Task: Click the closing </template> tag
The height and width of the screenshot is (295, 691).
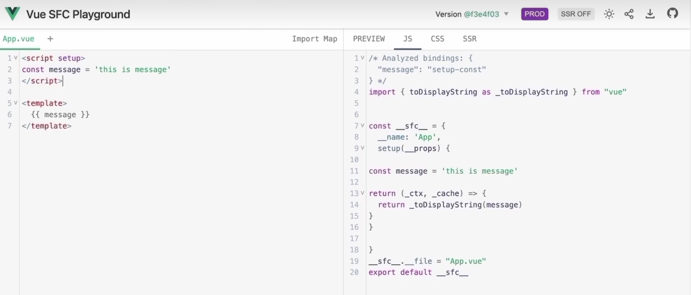Action: 47,126
